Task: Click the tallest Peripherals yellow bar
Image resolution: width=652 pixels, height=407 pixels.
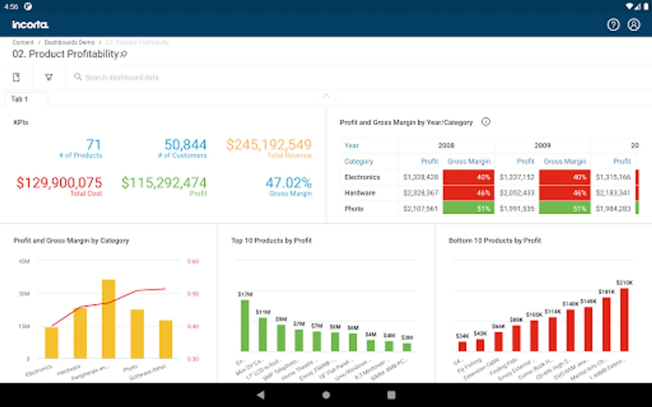Action: [109, 319]
